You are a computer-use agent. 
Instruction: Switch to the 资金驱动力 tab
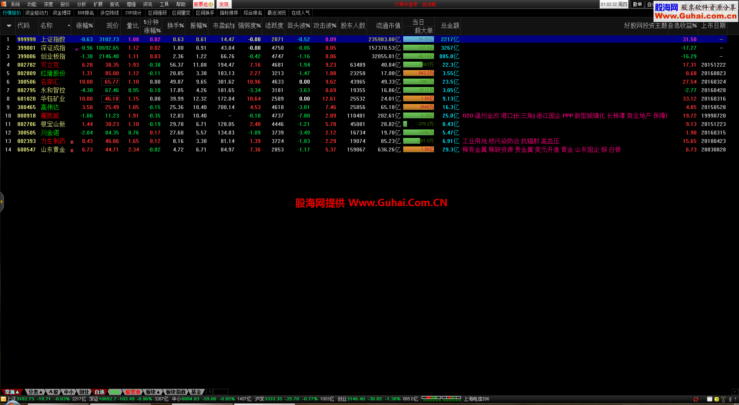[37, 13]
